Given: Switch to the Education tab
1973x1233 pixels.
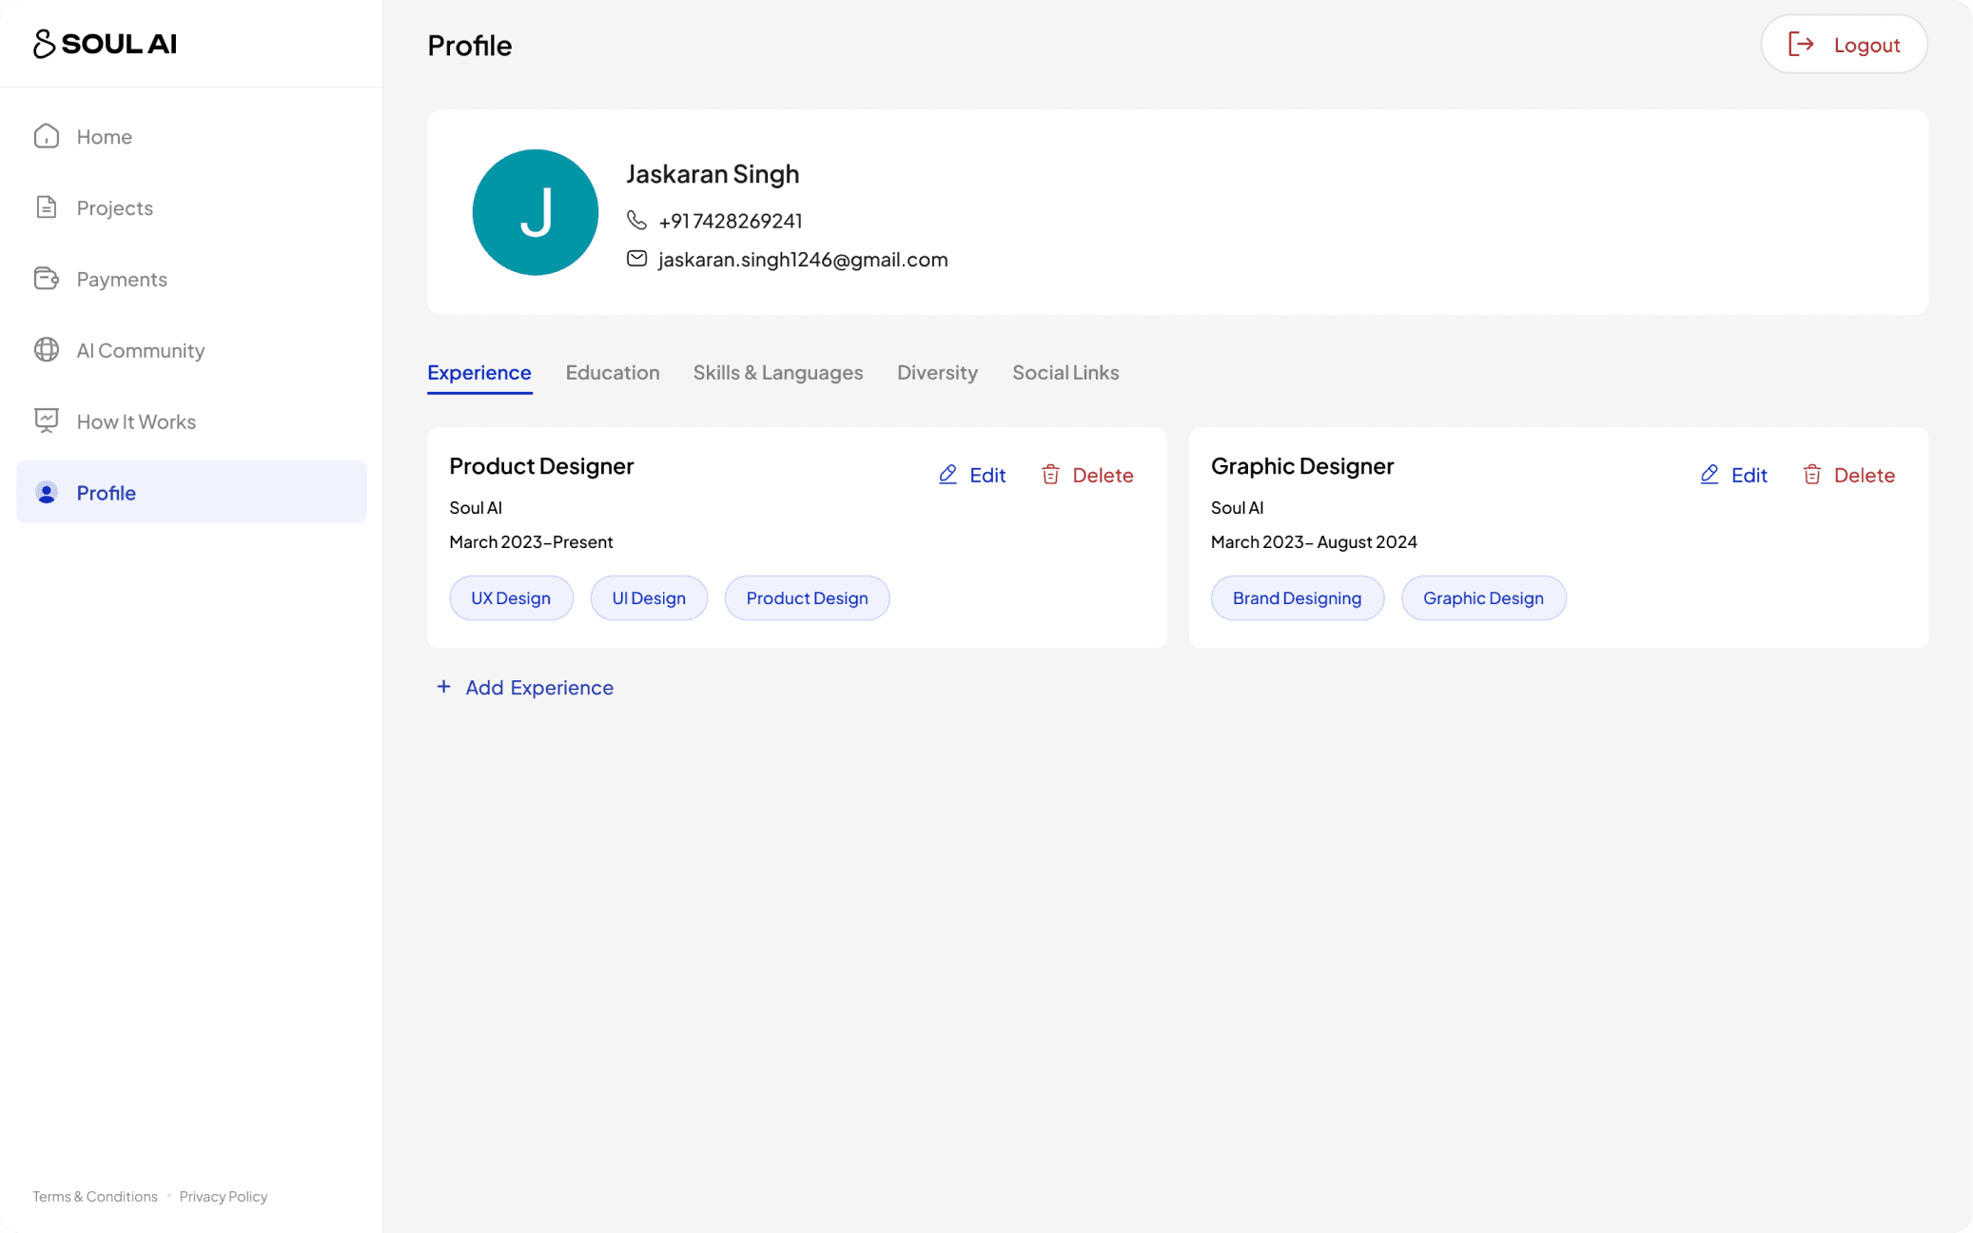Looking at the screenshot, I should click(x=612, y=372).
